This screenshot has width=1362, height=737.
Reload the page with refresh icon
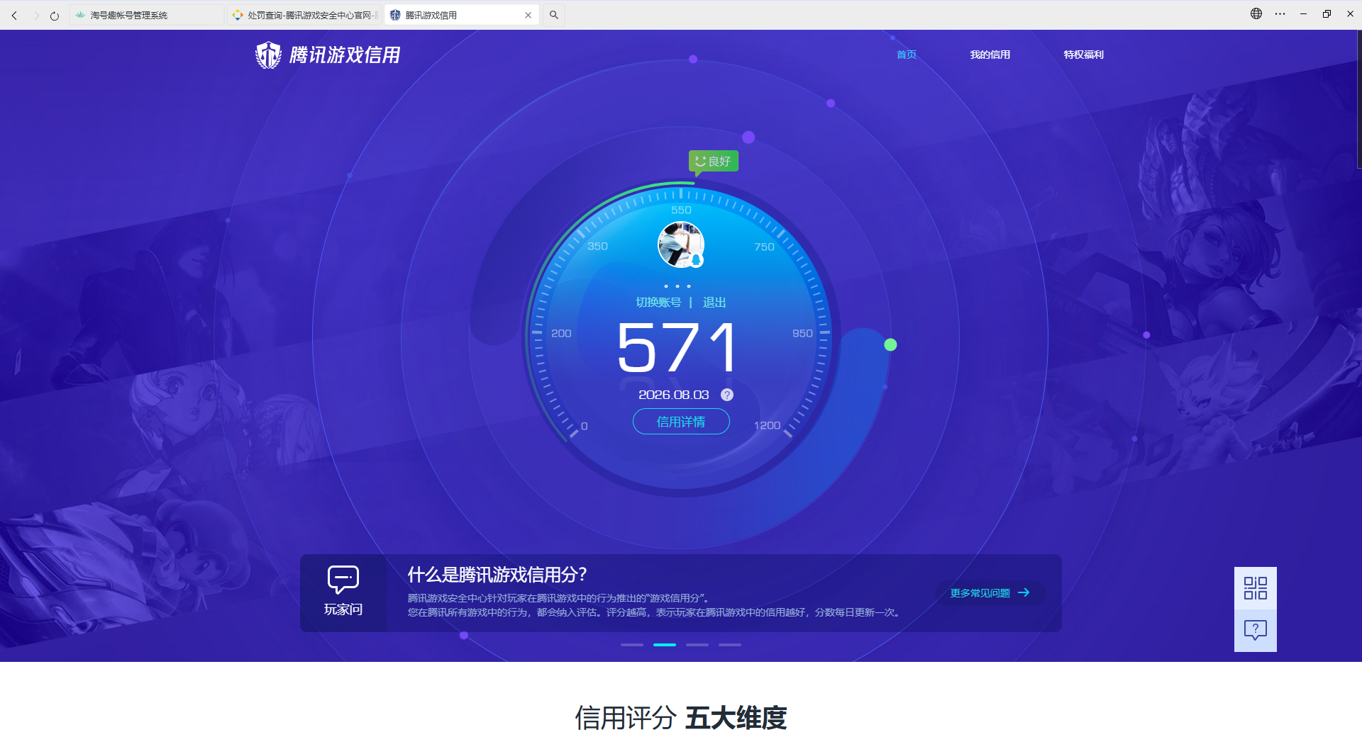coord(55,15)
